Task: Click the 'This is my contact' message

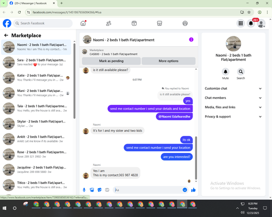Action: point(115,173)
